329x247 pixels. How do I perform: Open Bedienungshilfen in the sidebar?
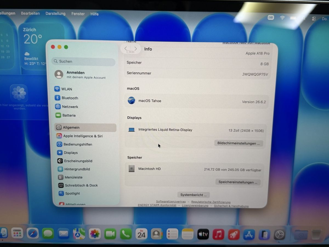74,144
